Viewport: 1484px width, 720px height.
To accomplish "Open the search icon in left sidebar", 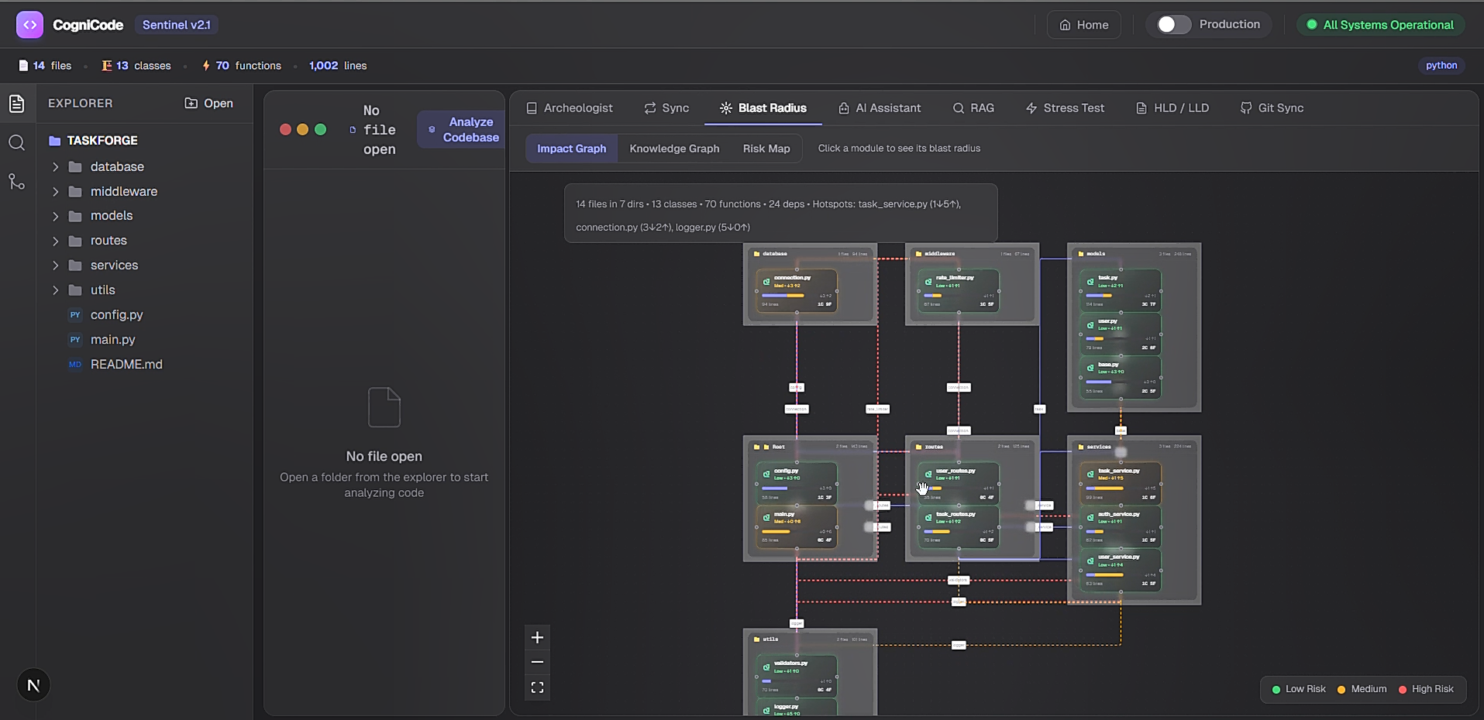I will click(17, 142).
